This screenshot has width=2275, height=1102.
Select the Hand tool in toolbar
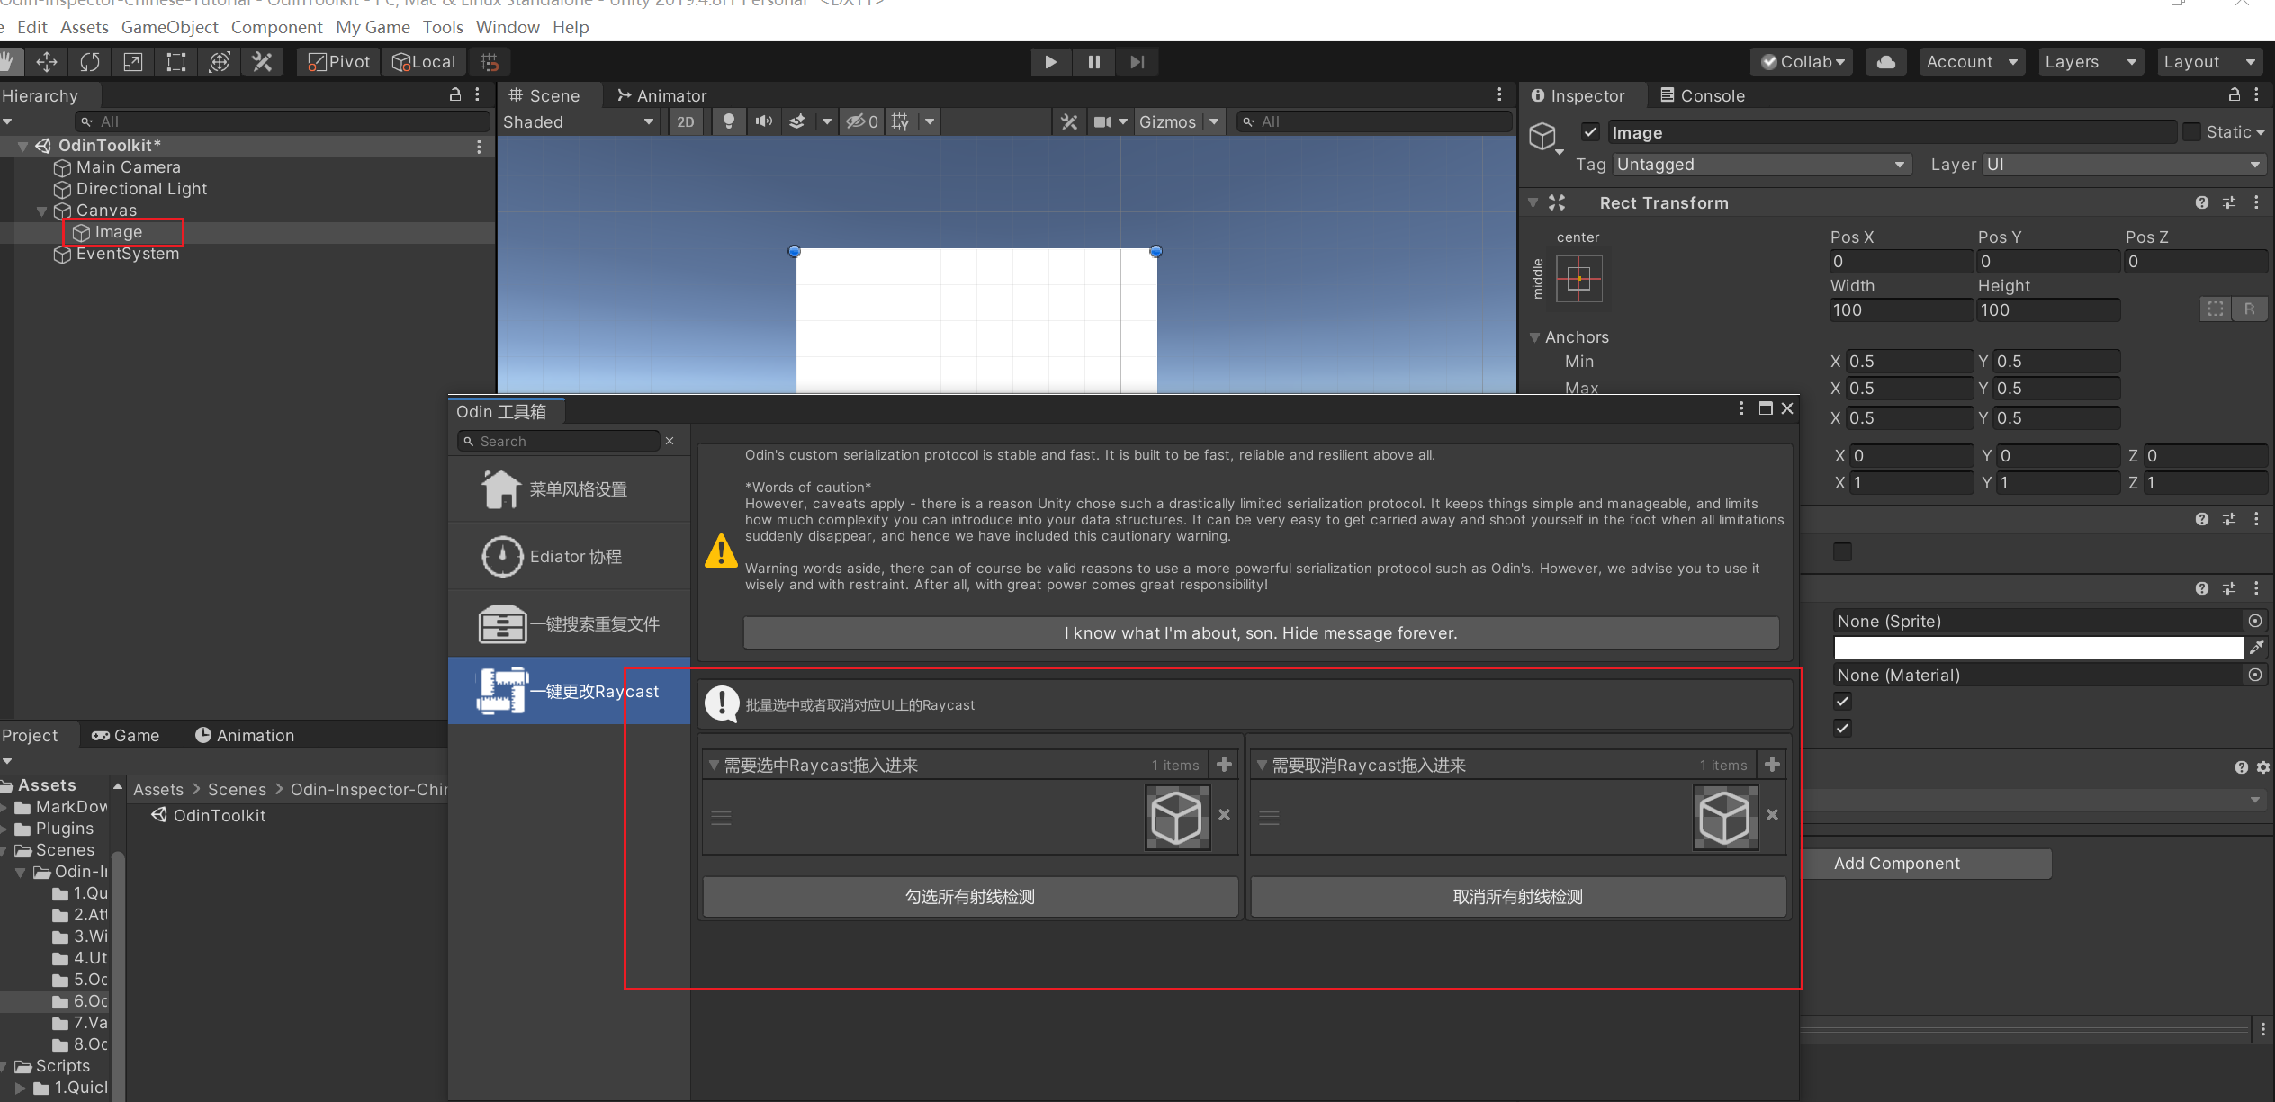point(9,62)
